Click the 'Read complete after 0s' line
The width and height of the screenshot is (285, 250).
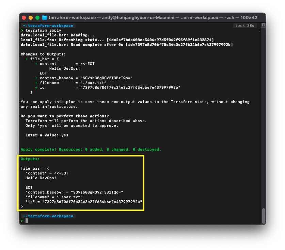127,45
